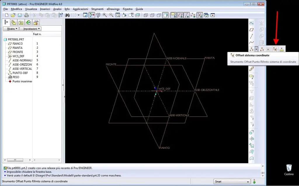
Task: Click the Style tool at toolbar bottom
Action: 251,158
